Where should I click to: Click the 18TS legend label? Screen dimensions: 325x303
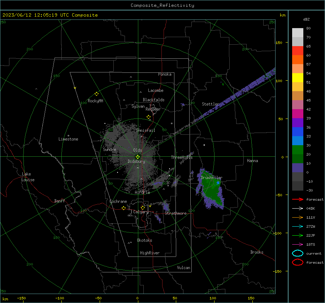311,245
